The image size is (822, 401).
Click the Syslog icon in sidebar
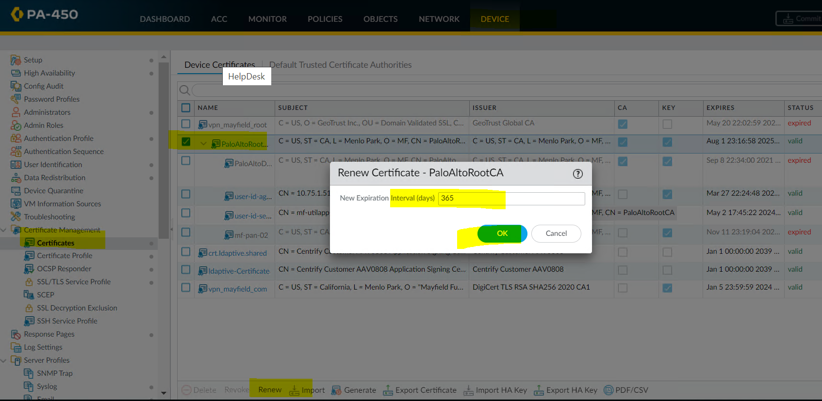click(29, 386)
